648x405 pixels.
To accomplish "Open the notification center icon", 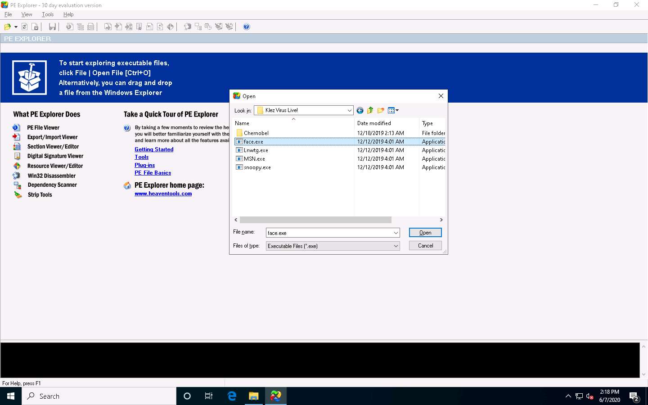I will click(634, 397).
